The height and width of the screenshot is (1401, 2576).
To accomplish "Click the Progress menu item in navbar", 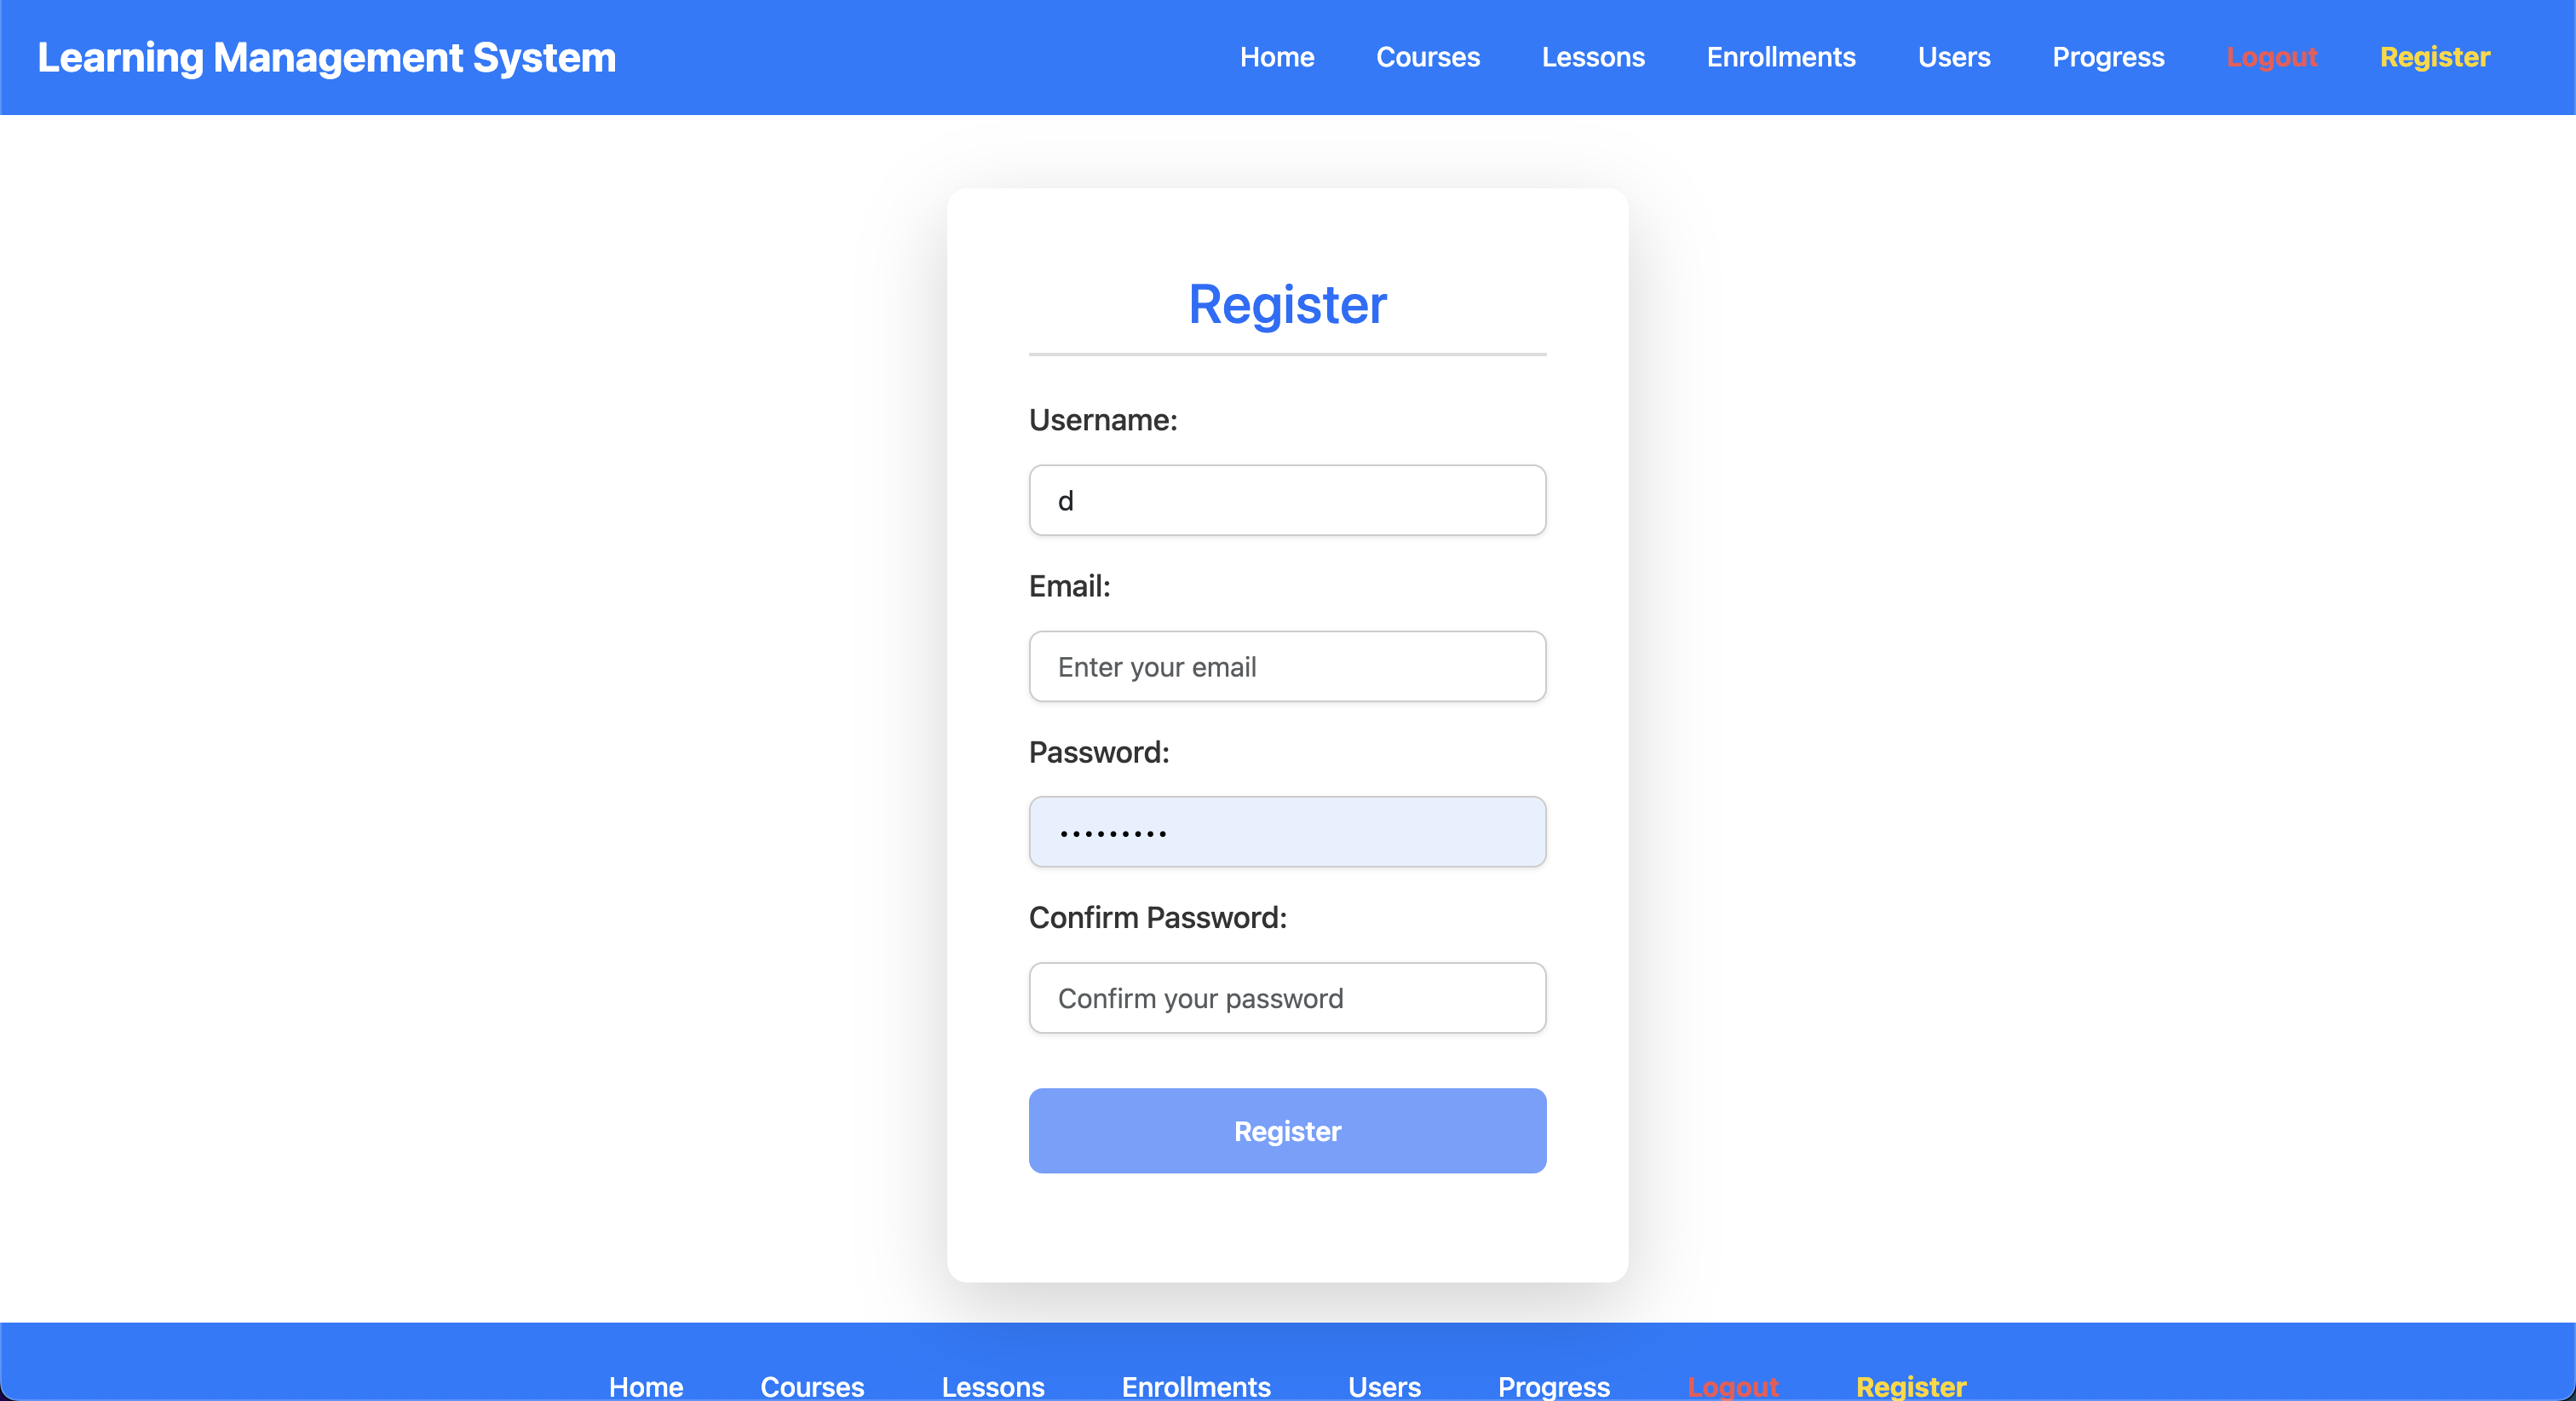I will pyautogui.click(x=2108, y=57).
